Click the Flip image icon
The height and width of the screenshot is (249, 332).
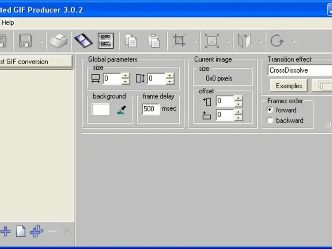pyautogui.click(x=244, y=41)
